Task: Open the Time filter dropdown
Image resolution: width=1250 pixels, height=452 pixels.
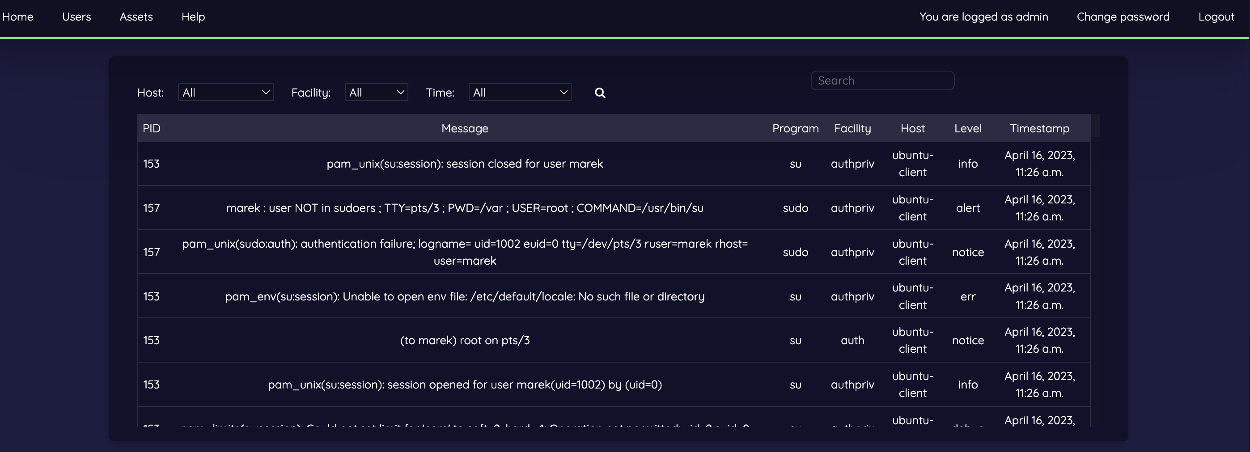Action: click(x=519, y=92)
